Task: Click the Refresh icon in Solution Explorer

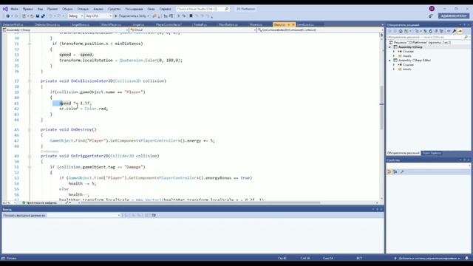Action: tap(430, 31)
